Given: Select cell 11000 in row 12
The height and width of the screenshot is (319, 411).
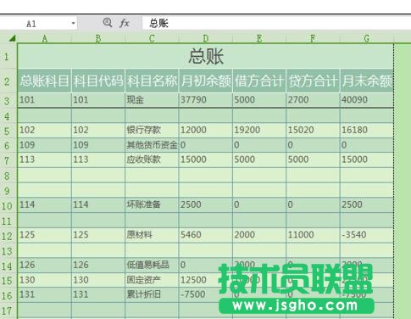Looking at the screenshot, I should (313, 235).
